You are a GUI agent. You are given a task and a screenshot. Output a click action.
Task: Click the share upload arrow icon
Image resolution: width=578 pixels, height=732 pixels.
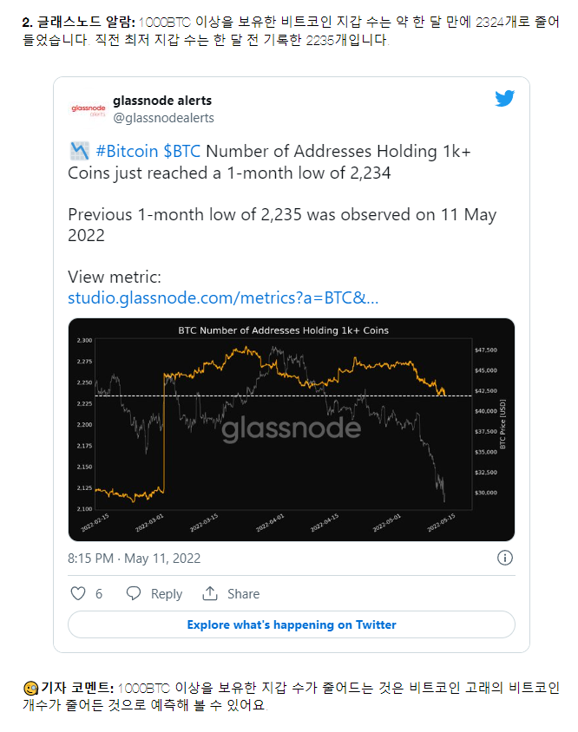pos(210,593)
